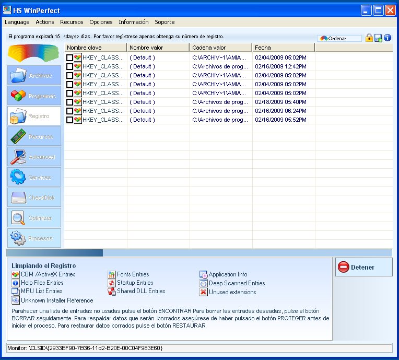The image size is (399, 360).
Task: Click the Unknown Installer Reference label
Action: 57,300
